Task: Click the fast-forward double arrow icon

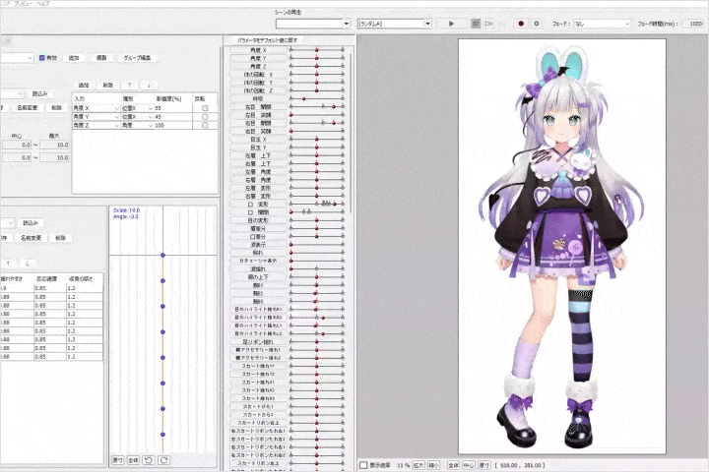Action: 488,24
